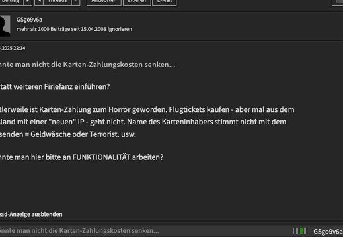This screenshot has width=343, height=237.
Task: Click the rating bars next to GSgo9v6a
Action: coord(300,231)
